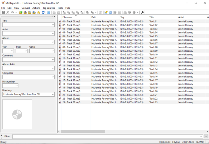Click the Refresh blue arrows icon
Viewport: 209px width, 144px height.
point(43,12)
